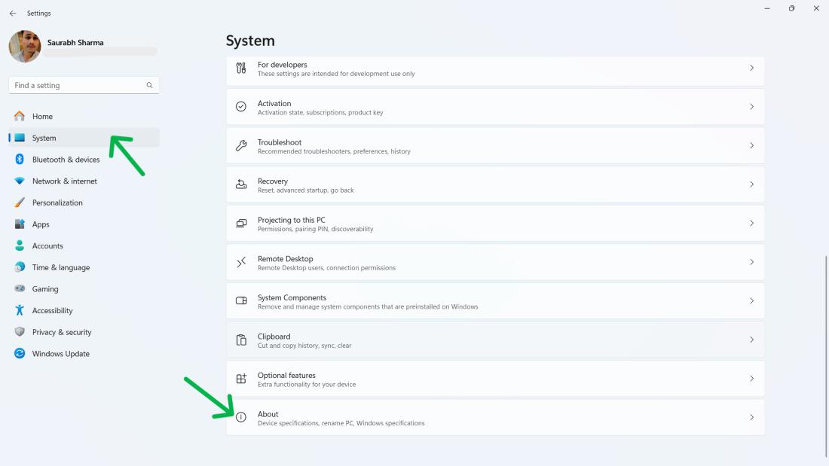Open Windows Update via sidebar icon
Image resolution: width=829 pixels, height=466 pixels.
18,353
